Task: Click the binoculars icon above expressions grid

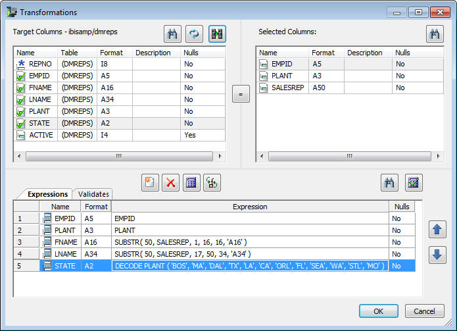Action: (389, 183)
